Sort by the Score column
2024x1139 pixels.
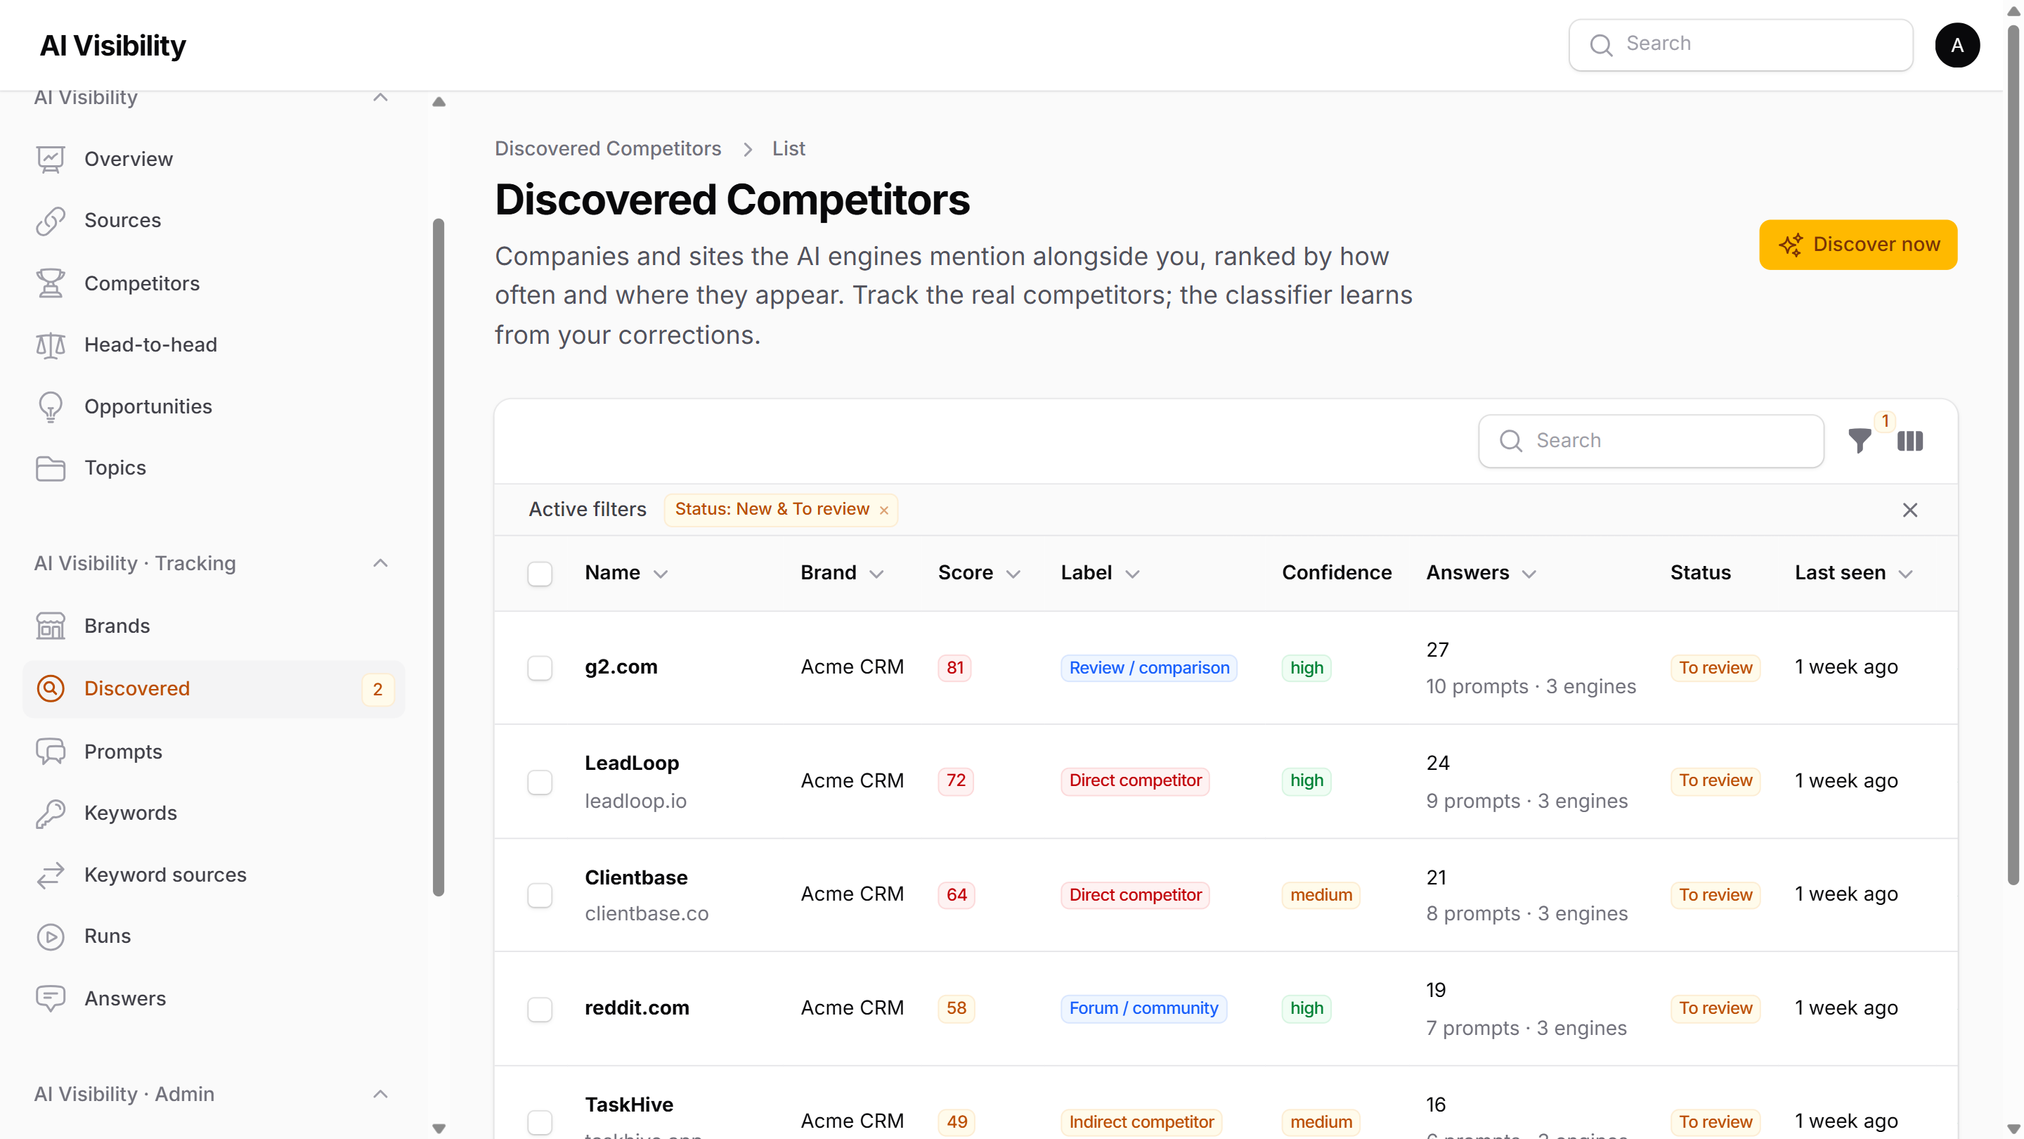[x=979, y=573]
